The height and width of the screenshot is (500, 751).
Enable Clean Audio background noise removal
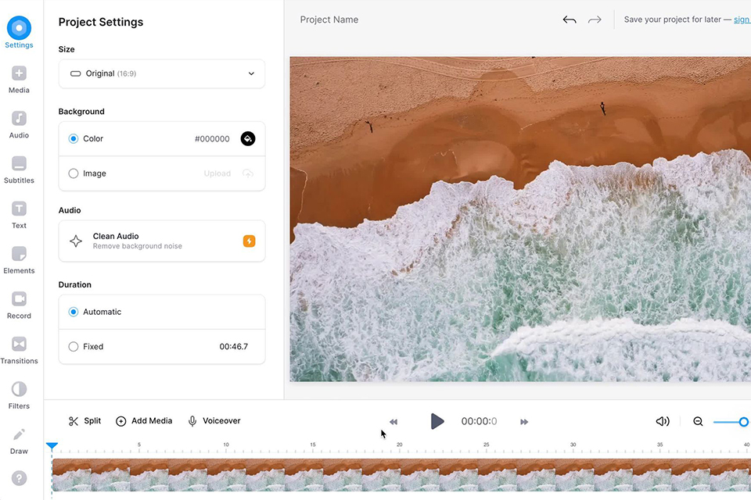point(162,241)
